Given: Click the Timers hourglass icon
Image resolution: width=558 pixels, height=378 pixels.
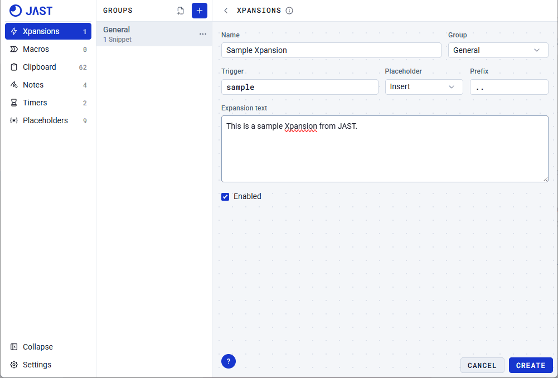Looking at the screenshot, I should pyautogui.click(x=14, y=103).
